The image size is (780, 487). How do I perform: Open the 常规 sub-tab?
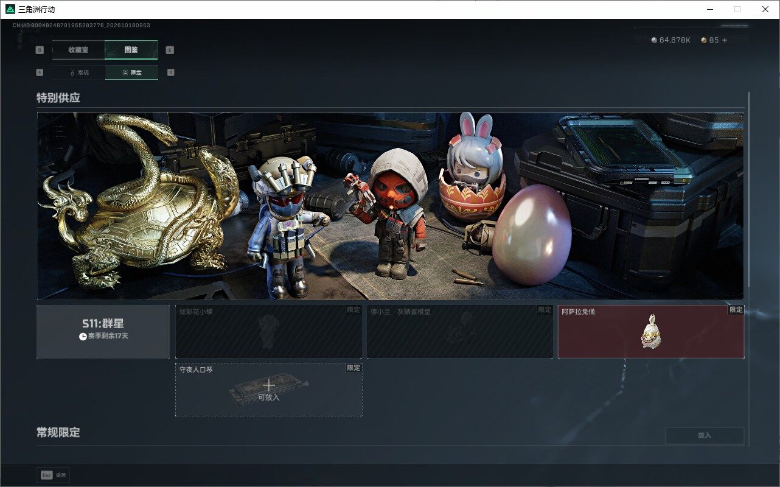click(78, 72)
